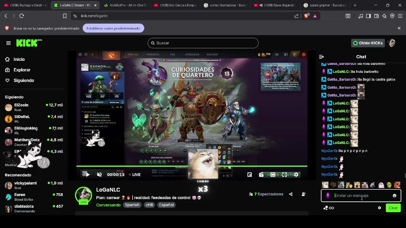Select the Español tag
This screenshot has height=228, width=406.
[x=166, y=205]
